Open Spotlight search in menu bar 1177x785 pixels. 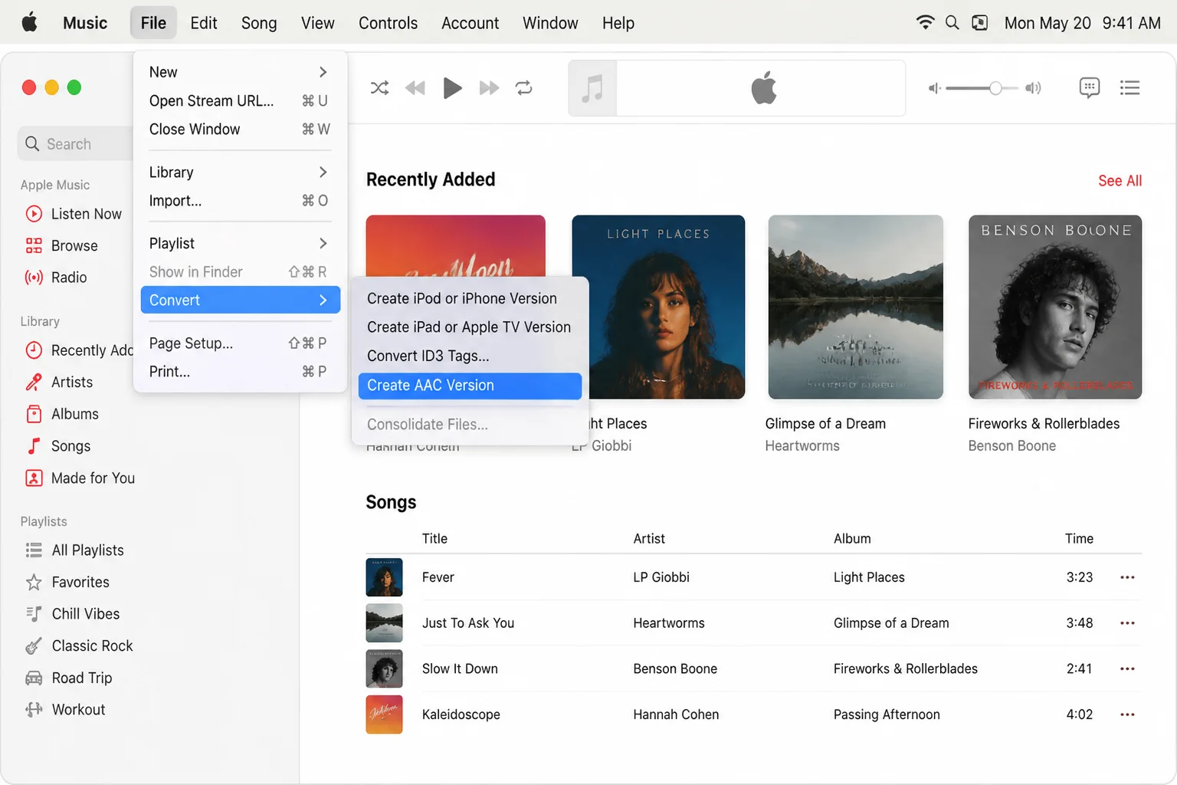pyautogui.click(x=952, y=23)
